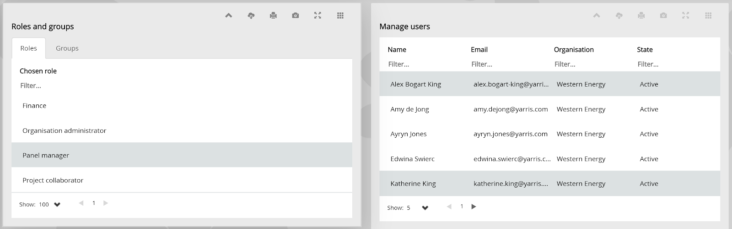Switch to the Groups tab
This screenshot has width=732, height=229.
(67, 48)
